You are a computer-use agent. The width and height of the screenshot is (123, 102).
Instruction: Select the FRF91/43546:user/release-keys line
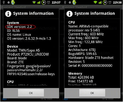tap(31, 74)
